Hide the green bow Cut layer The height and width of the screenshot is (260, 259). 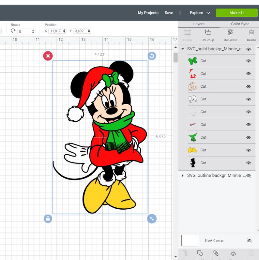tap(249, 61)
